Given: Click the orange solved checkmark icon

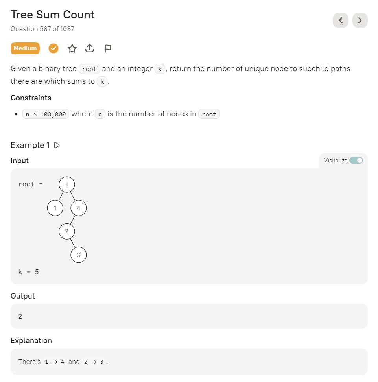Looking at the screenshot, I should pyautogui.click(x=53, y=48).
